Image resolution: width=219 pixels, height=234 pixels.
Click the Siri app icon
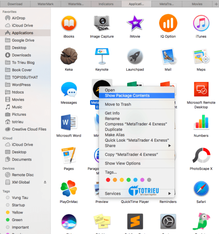tap(69, 222)
